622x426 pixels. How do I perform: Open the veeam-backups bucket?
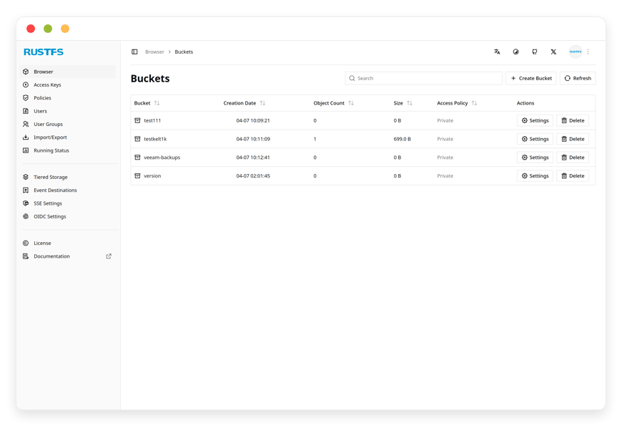click(162, 158)
